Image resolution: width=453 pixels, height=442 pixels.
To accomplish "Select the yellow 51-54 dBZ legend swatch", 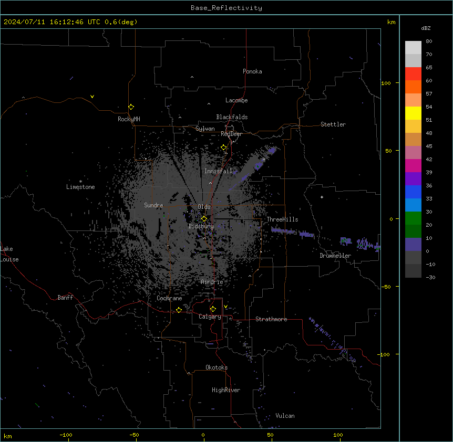I will [x=413, y=113].
